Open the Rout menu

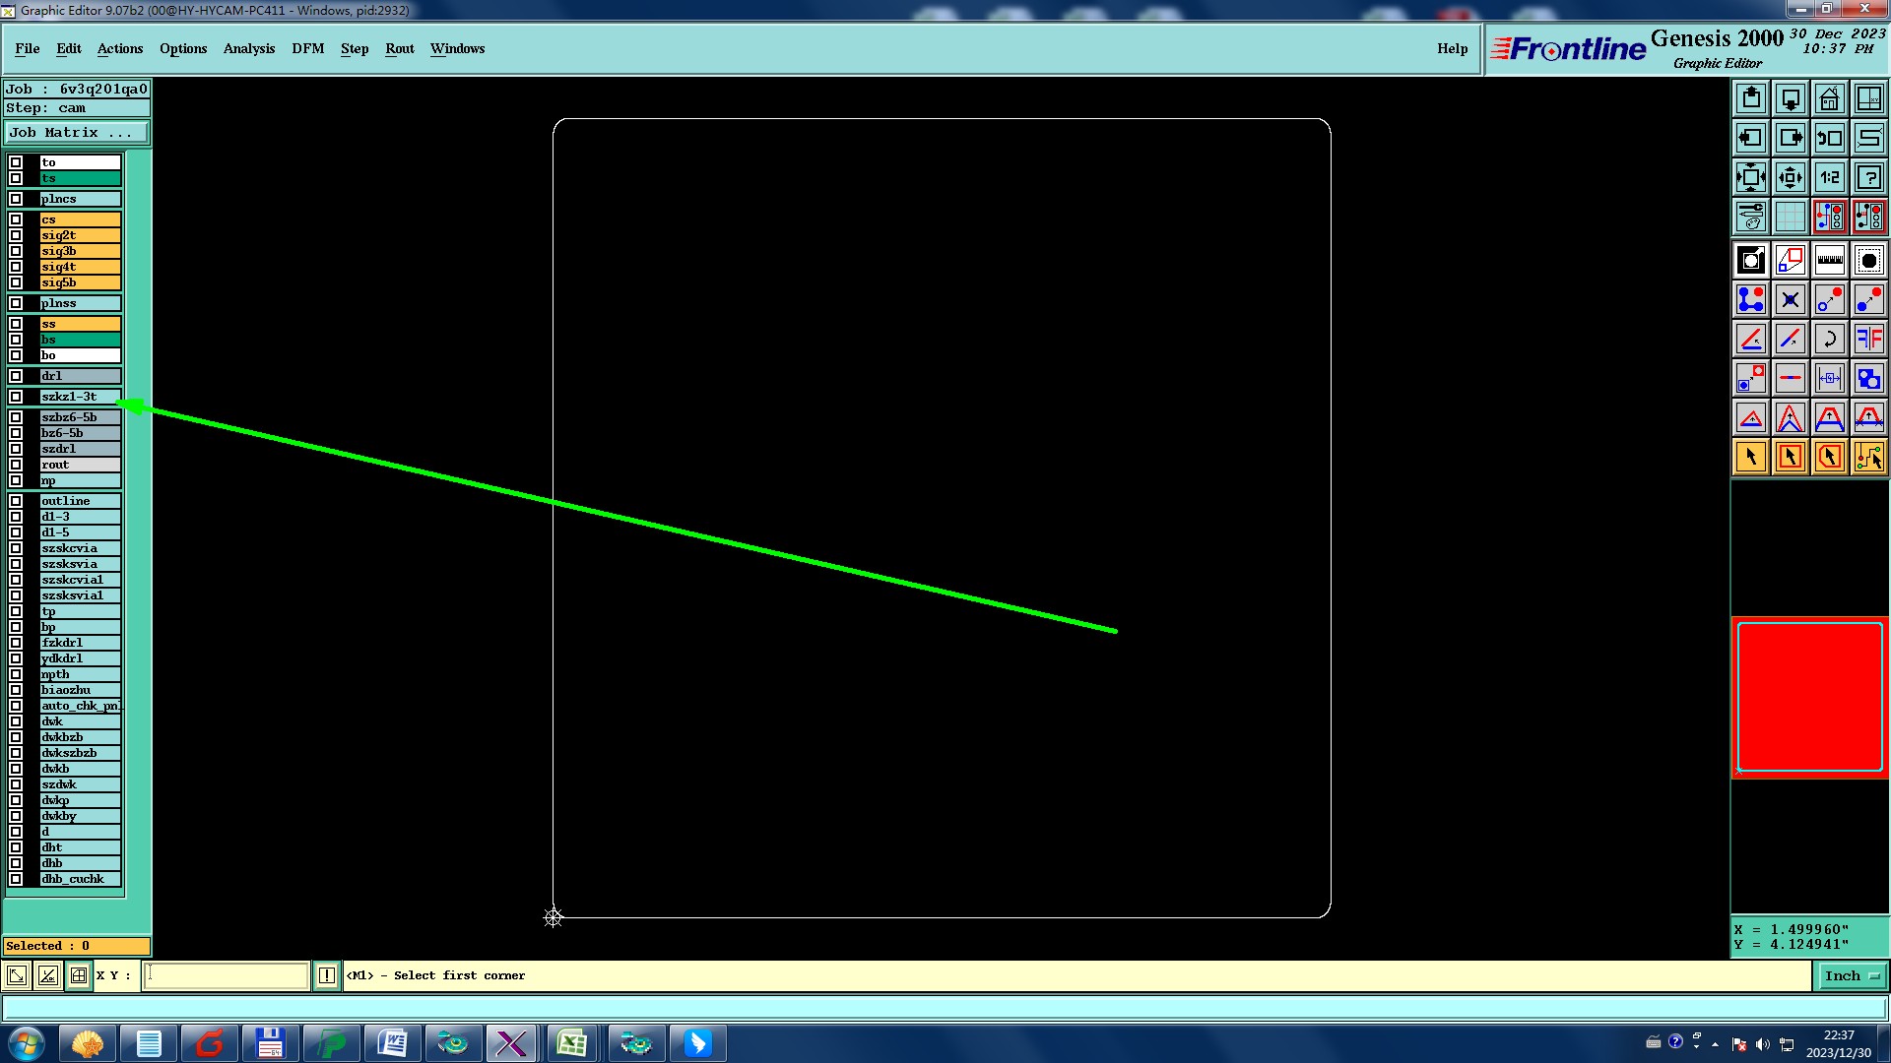click(x=399, y=48)
